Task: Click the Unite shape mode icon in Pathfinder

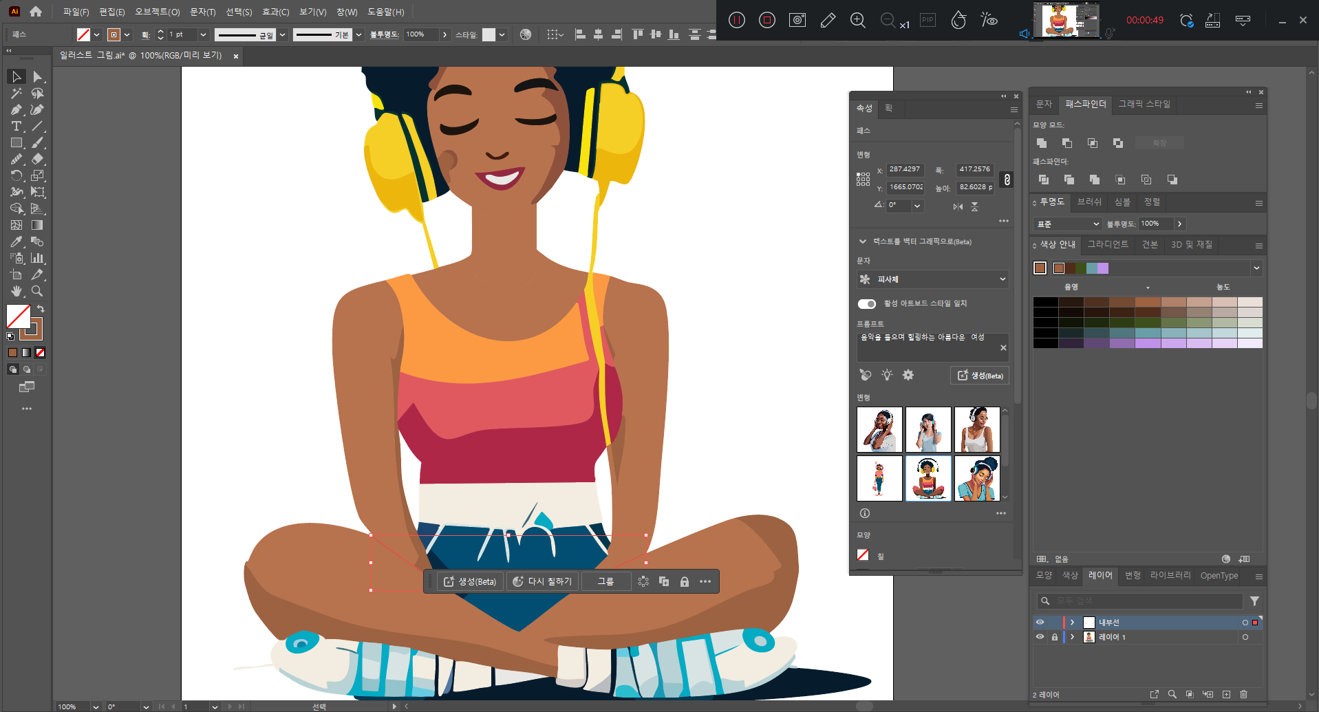Action: [1042, 143]
